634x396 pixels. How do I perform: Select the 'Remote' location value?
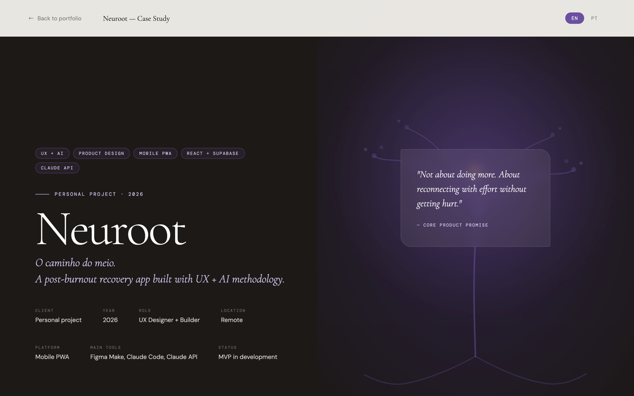pyautogui.click(x=232, y=320)
